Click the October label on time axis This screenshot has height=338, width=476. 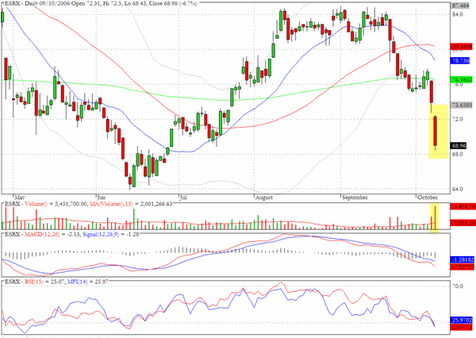[428, 198]
